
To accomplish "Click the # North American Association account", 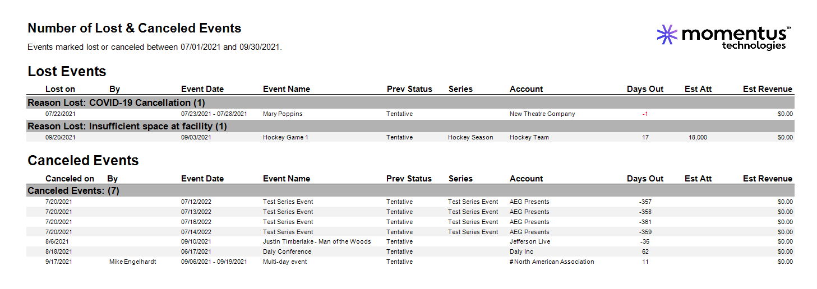I will (x=552, y=262).
